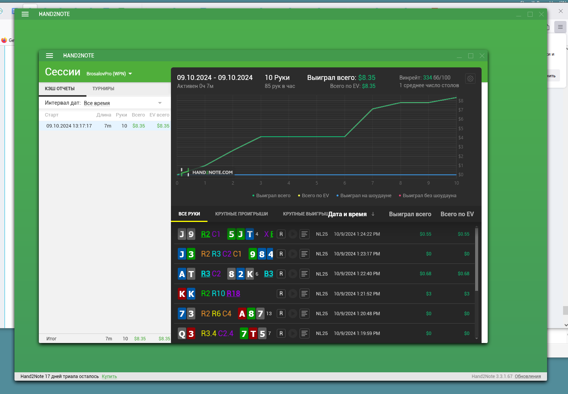Viewport: 568px width, 394px height.
Task: Select the ВСЕ РУКИ tab
Action: pyautogui.click(x=189, y=214)
